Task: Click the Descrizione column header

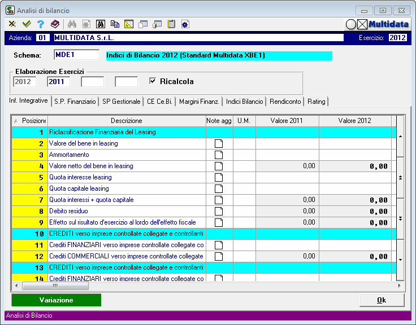Action: coord(127,121)
